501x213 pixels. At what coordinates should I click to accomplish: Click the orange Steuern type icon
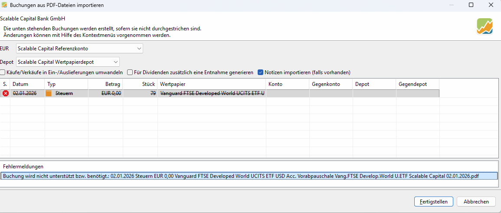[49, 93]
